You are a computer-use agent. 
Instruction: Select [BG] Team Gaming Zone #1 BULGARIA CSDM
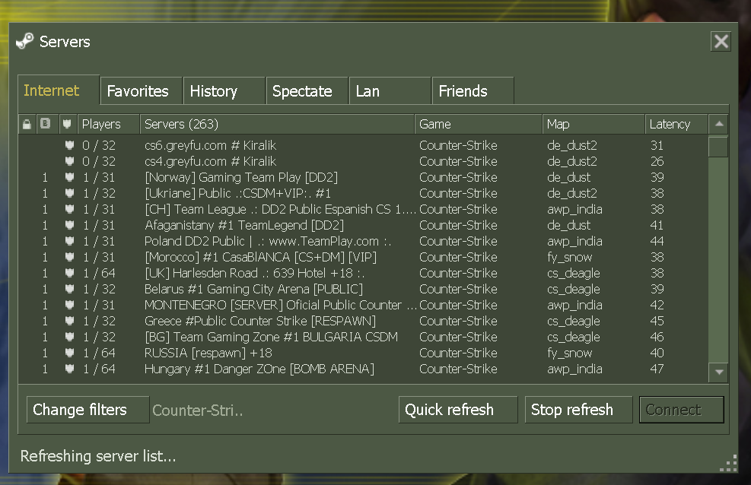pos(363,337)
